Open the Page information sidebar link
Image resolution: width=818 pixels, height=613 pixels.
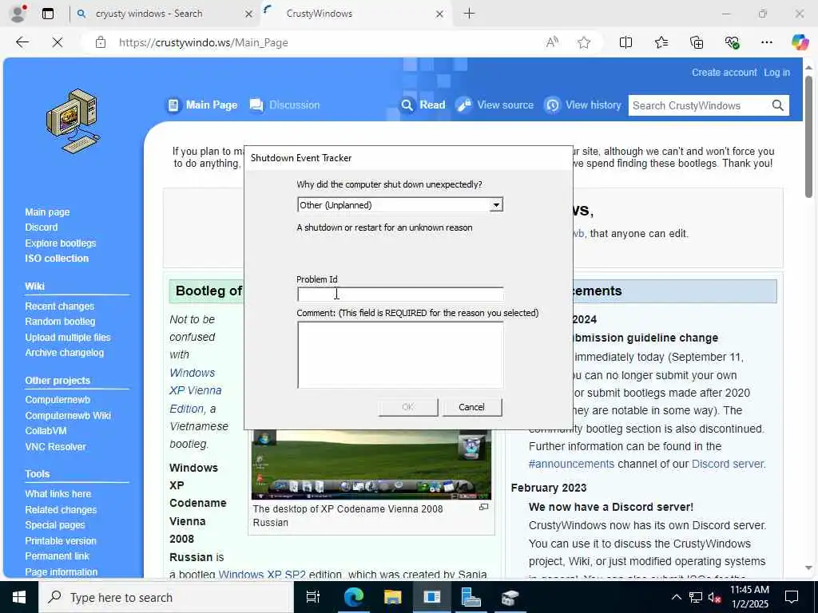[x=61, y=571]
